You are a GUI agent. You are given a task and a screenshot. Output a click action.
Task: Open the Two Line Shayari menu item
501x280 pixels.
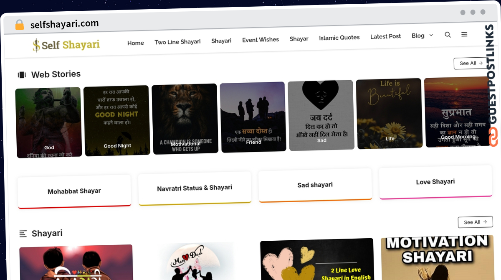click(x=177, y=42)
